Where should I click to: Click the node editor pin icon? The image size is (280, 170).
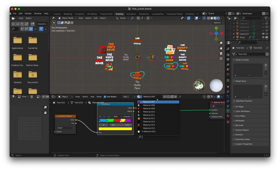click(x=180, y=97)
